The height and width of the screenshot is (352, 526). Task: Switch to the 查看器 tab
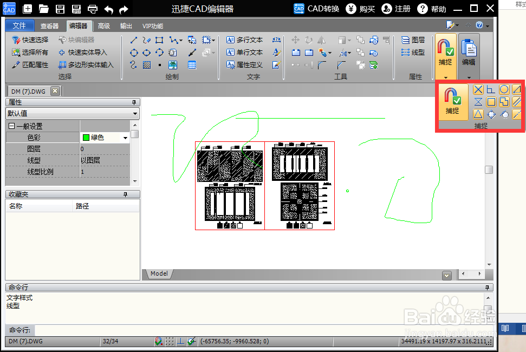pyautogui.click(x=50, y=26)
